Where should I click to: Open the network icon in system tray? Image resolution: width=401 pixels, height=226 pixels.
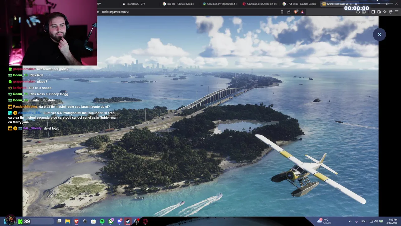(x=371, y=221)
